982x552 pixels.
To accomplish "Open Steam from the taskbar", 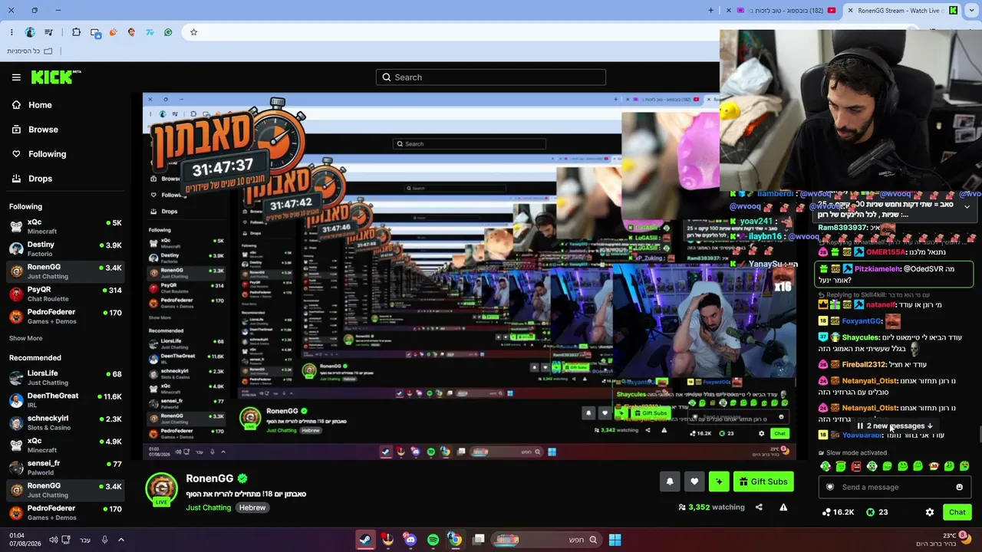I will 365,540.
